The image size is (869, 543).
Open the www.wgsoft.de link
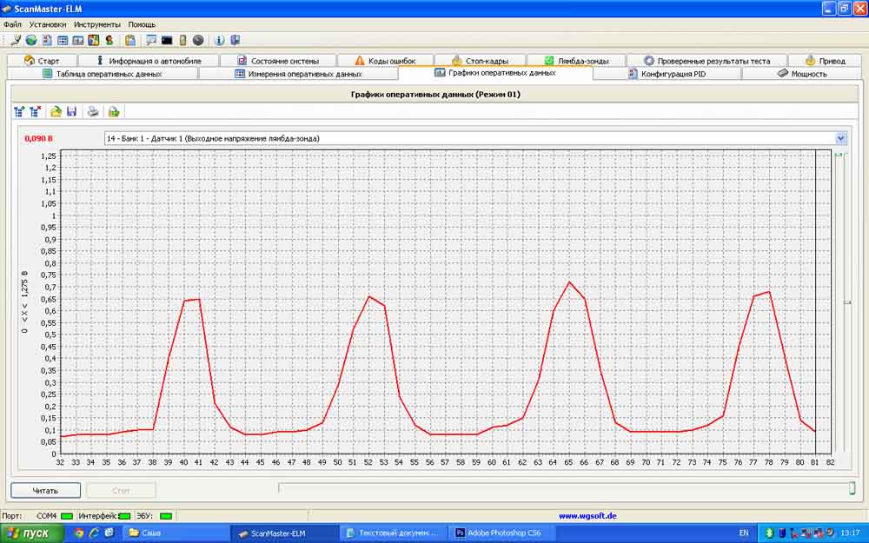click(x=587, y=515)
